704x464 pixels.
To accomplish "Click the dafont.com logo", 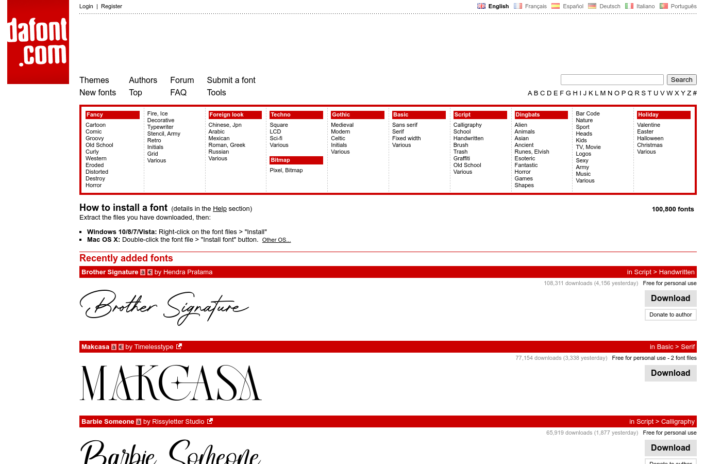I will tap(38, 42).
